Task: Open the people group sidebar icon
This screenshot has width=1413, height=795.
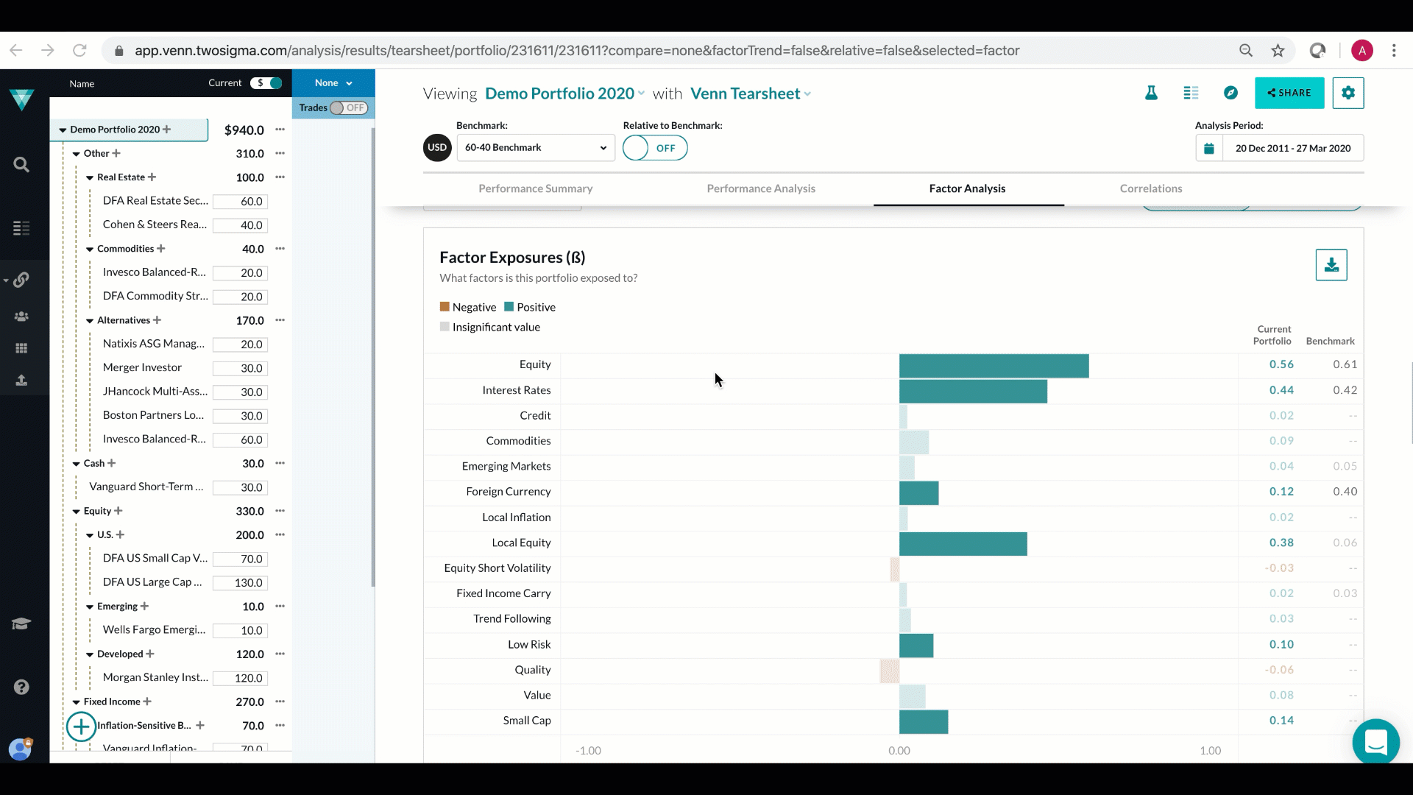Action: pyautogui.click(x=21, y=317)
